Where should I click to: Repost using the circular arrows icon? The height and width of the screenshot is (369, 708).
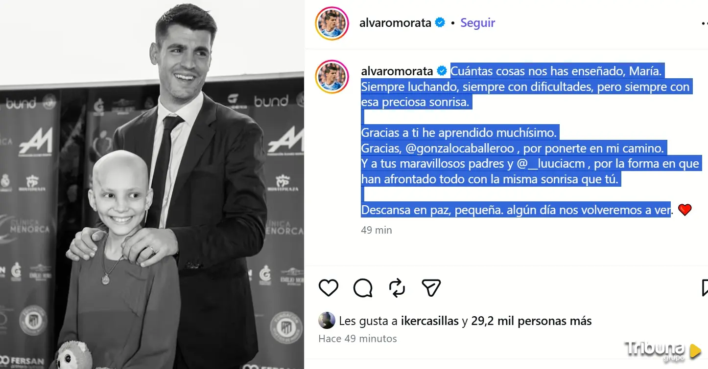(x=397, y=287)
